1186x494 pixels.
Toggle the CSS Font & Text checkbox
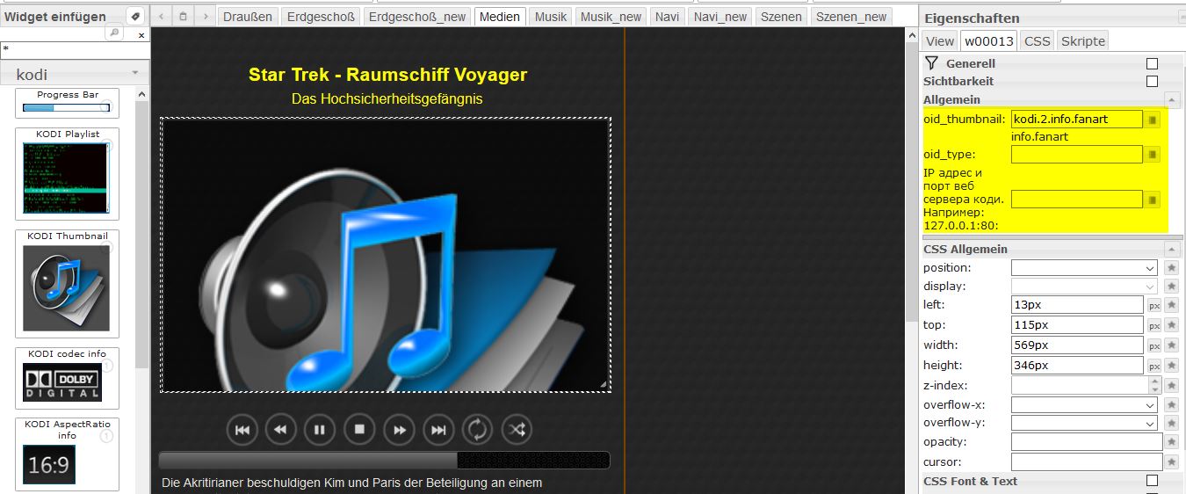(1152, 481)
